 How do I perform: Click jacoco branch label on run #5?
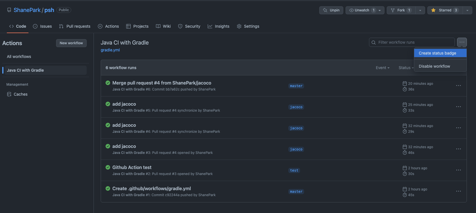click(296, 107)
